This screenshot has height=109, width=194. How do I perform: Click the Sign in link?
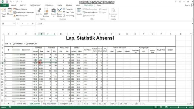187,5
